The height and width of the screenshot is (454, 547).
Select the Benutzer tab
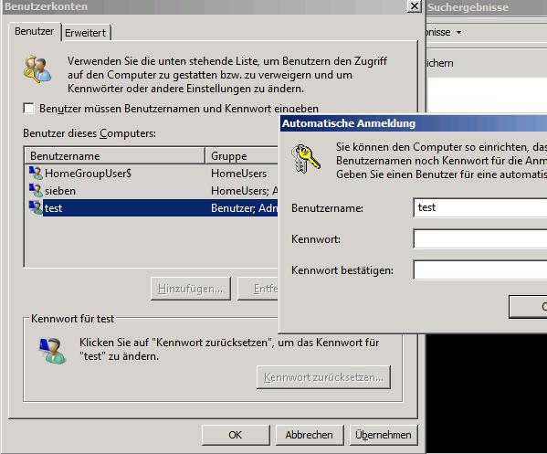[x=35, y=31]
